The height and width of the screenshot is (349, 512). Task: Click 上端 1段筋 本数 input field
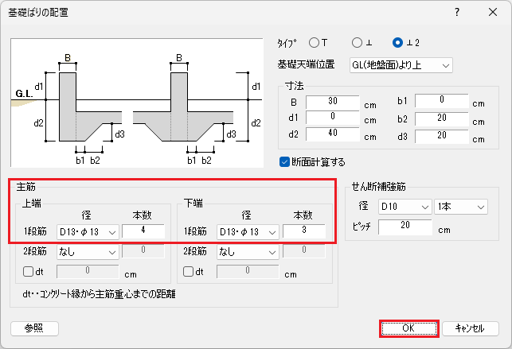(x=143, y=232)
